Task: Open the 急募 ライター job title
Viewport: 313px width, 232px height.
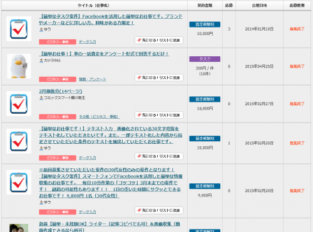Action: pyautogui.click(x=110, y=227)
